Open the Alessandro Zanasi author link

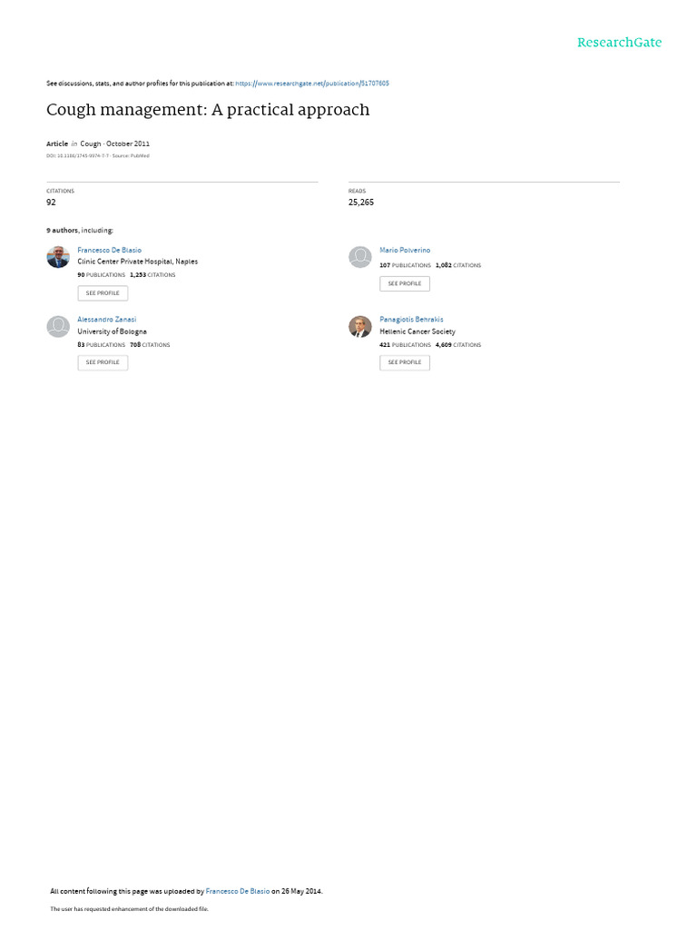point(107,319)
